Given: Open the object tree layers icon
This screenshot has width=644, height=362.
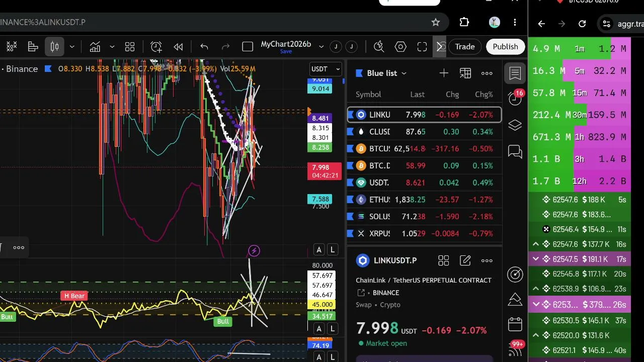Looking at the screenshot, I should click(515, 125).
